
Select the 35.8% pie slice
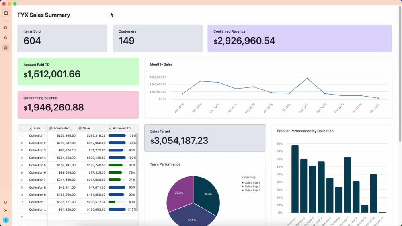pos(192,216)
